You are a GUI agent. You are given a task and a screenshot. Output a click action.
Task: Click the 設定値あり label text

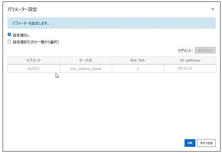(21, 42)
